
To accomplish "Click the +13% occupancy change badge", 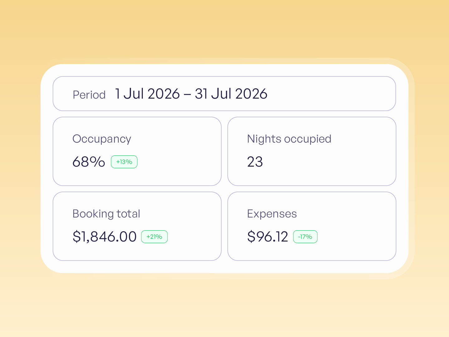I will (x=124, y=162).
